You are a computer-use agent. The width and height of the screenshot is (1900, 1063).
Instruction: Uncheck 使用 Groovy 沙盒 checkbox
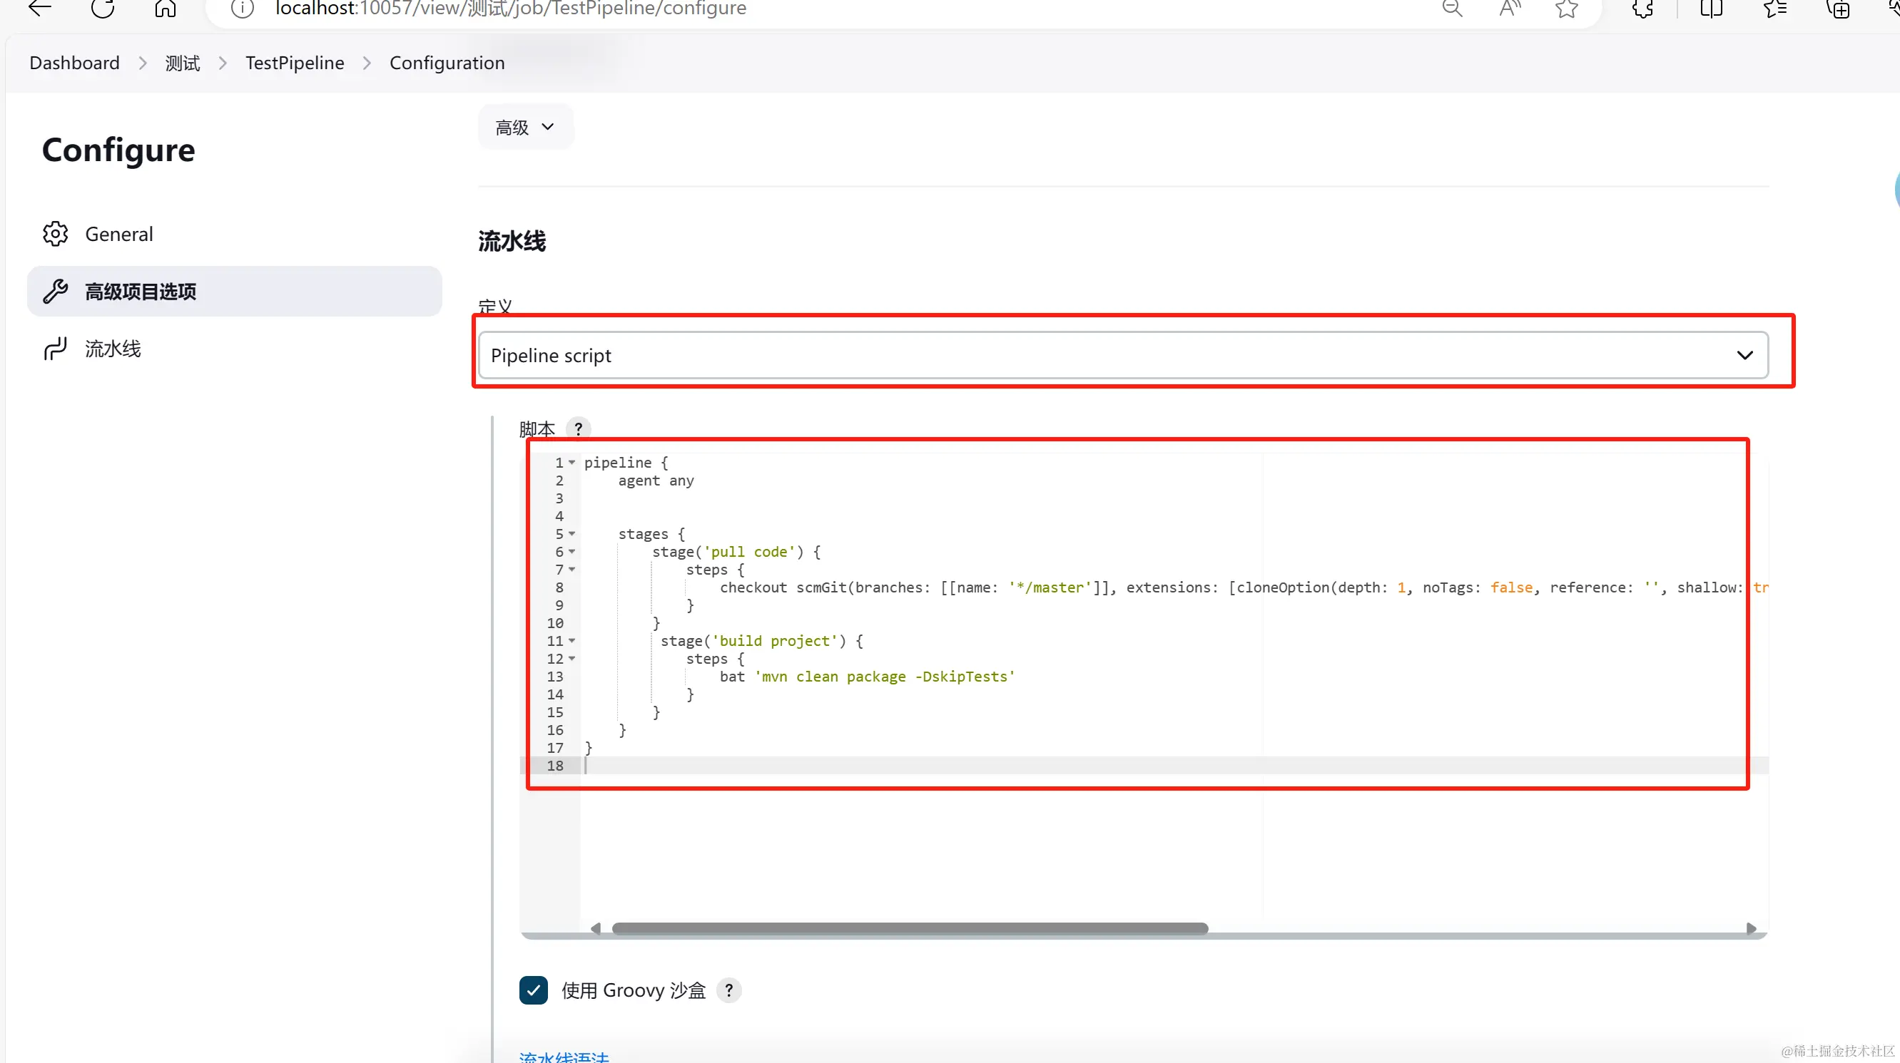533,990
